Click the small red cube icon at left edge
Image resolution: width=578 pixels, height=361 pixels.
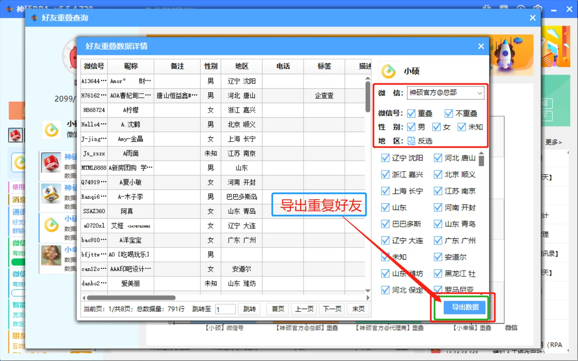tap(16, 135)
